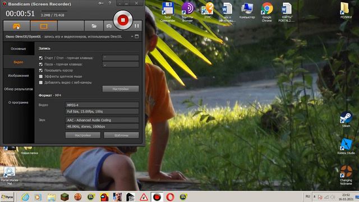The image size is (359, 202).
Task: Enable Эффекты щелчков мыши checkbox
Action: (41, 76)
